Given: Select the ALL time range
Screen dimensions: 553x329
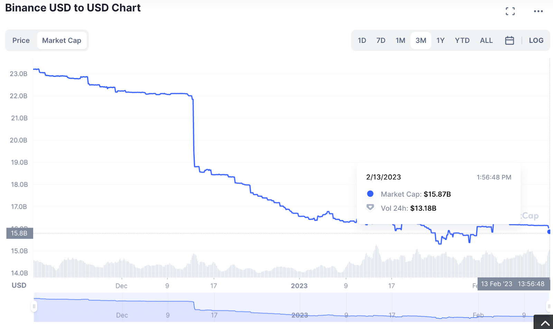Looking at the screenshot, I should (x=486, y=40).
